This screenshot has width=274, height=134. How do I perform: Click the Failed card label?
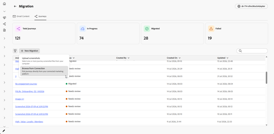click(x=218, y=28)
